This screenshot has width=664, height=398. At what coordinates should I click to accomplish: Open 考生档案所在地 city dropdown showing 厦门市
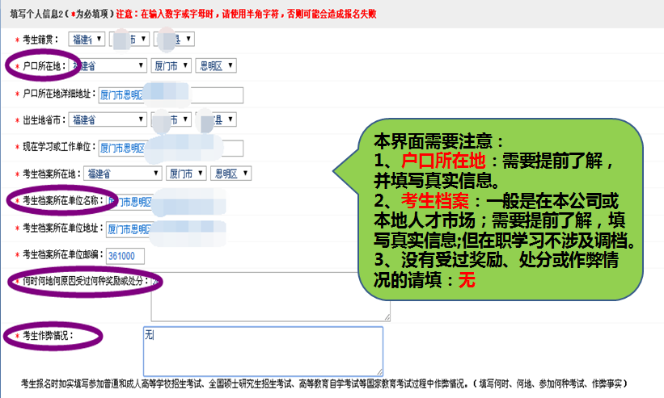point(185,174)
